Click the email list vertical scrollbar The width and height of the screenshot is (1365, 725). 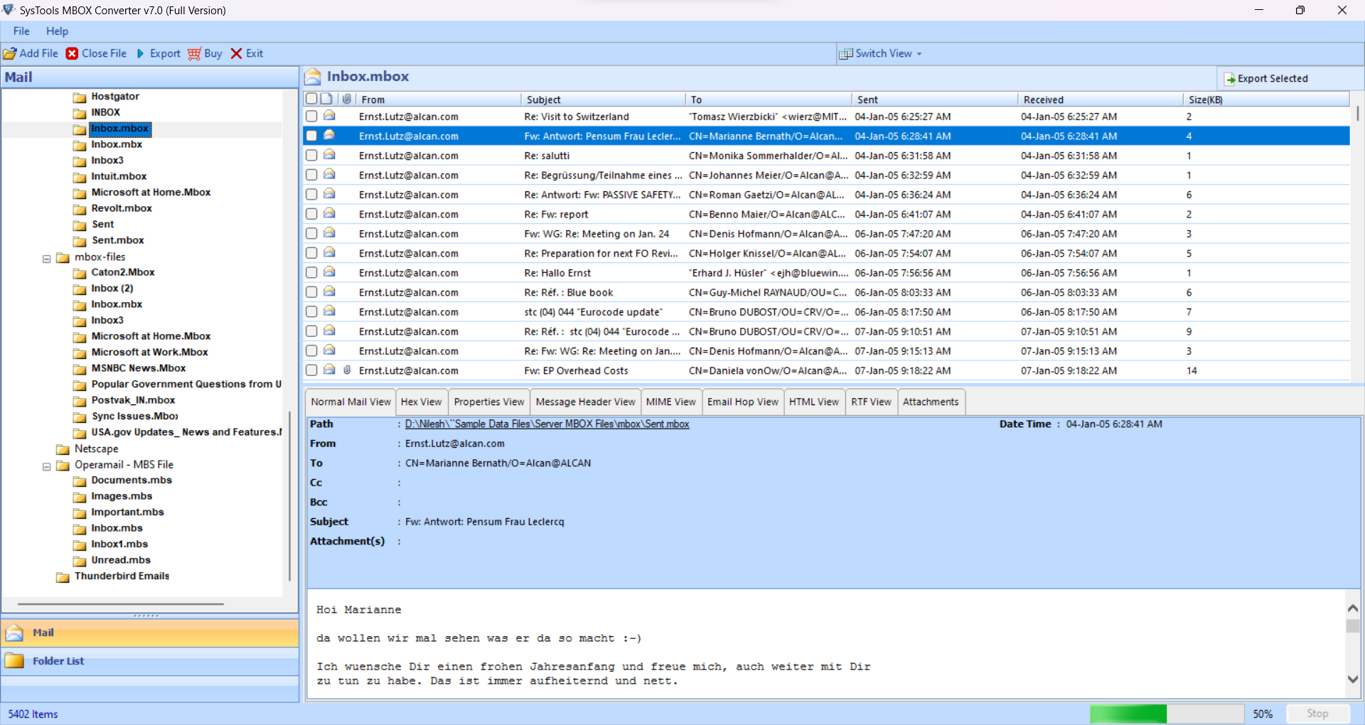[x=1357, y=114]
